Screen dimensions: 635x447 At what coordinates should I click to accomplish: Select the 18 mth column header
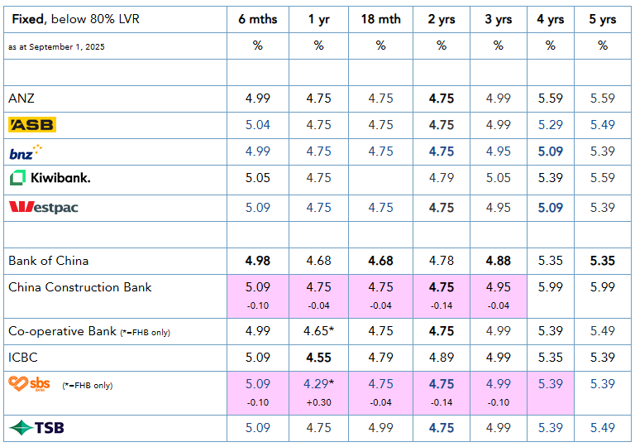click(380, 19)
